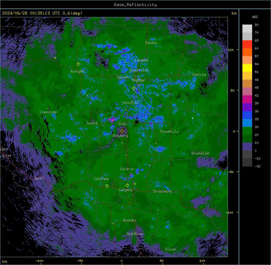Image resolution: width=271 pixels, height=265 pixels.
Task: Select the blue 36 dBZ legend swatch
Action: point(247,115)
